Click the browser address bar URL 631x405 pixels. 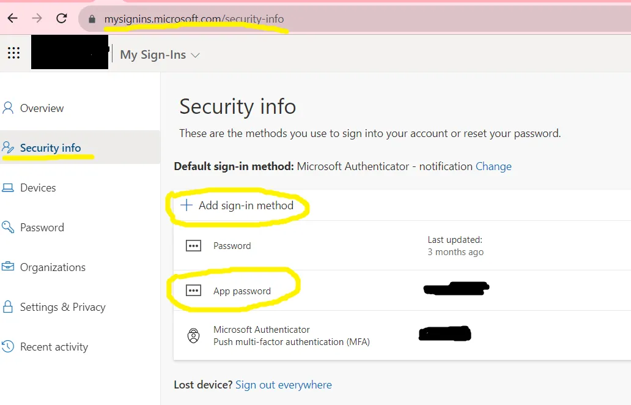(194, 19)
